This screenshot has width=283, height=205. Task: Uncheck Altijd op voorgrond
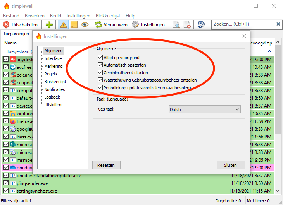[100, 58]
